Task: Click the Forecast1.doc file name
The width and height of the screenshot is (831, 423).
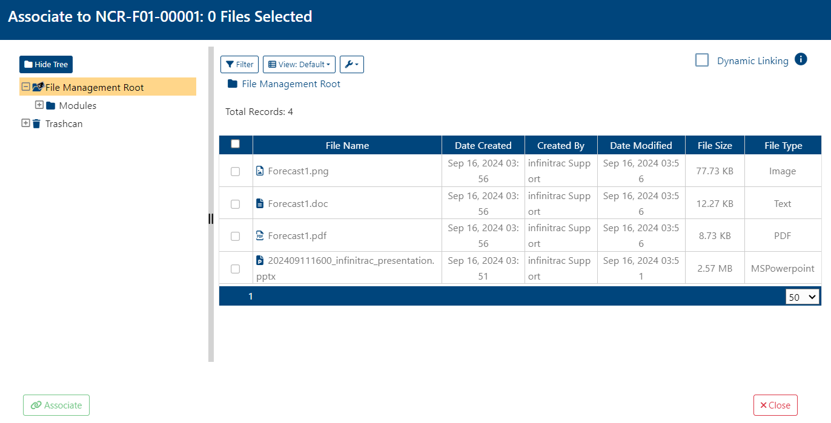Action: (298, 204)
